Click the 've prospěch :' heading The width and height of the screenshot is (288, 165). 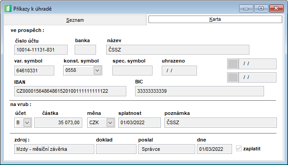coord(28,30)
